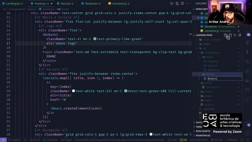Image resolution: width=252 pixels, height=142 pixels.
Task: Click lime-green color swatch on line 16
Action: click(94, 39)
